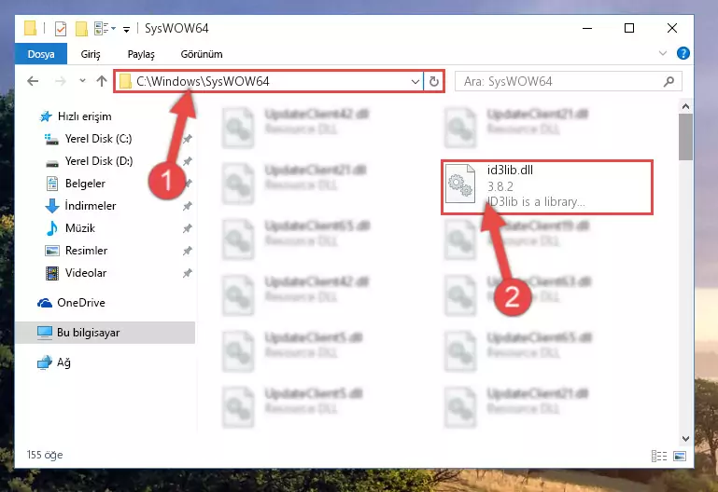
Task: Click the Properties checkmark icon in title bar
Action: pos(61,29)
